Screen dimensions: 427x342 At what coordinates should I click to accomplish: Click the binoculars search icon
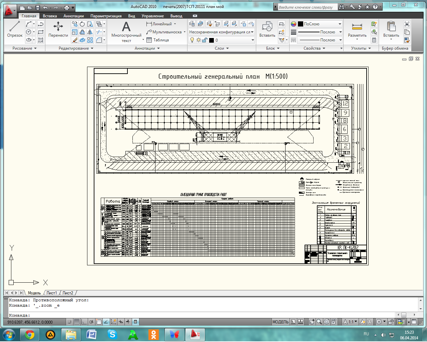[342, 7]
